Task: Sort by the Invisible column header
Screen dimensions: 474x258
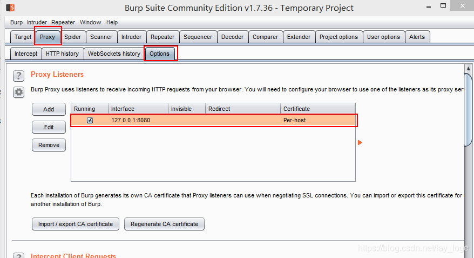Action: (x=187, y=109)
